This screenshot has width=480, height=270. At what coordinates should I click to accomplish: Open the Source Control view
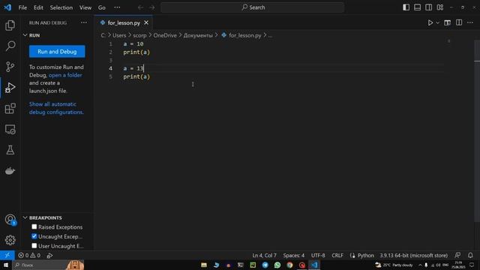click(x=10, y=67)
